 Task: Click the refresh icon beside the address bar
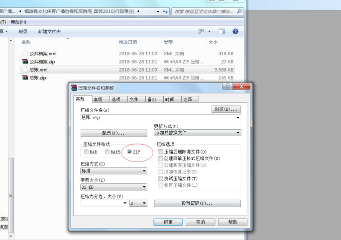click(x=165, y=11)
